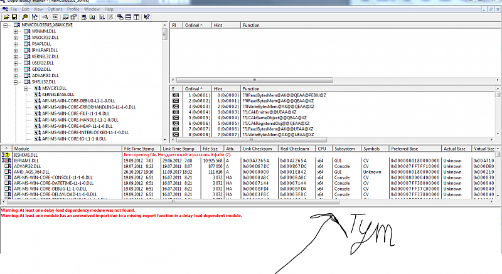Open the Profile menu
The height and width of the screenshot is (274, 502).
coord(73,9)
